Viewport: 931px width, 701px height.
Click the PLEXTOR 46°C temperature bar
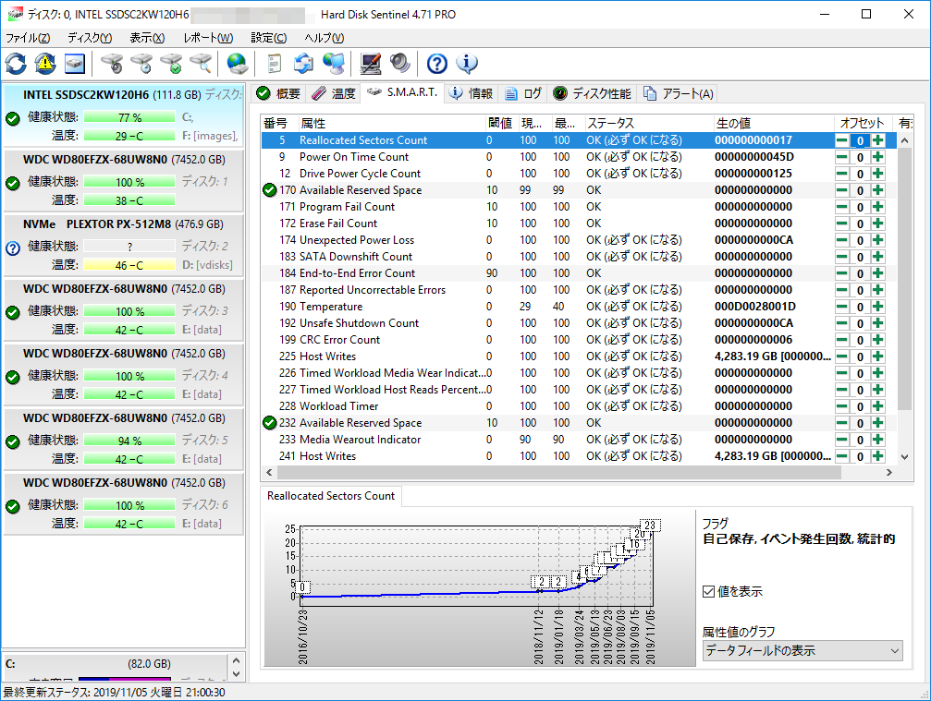(x=129, y=265)
